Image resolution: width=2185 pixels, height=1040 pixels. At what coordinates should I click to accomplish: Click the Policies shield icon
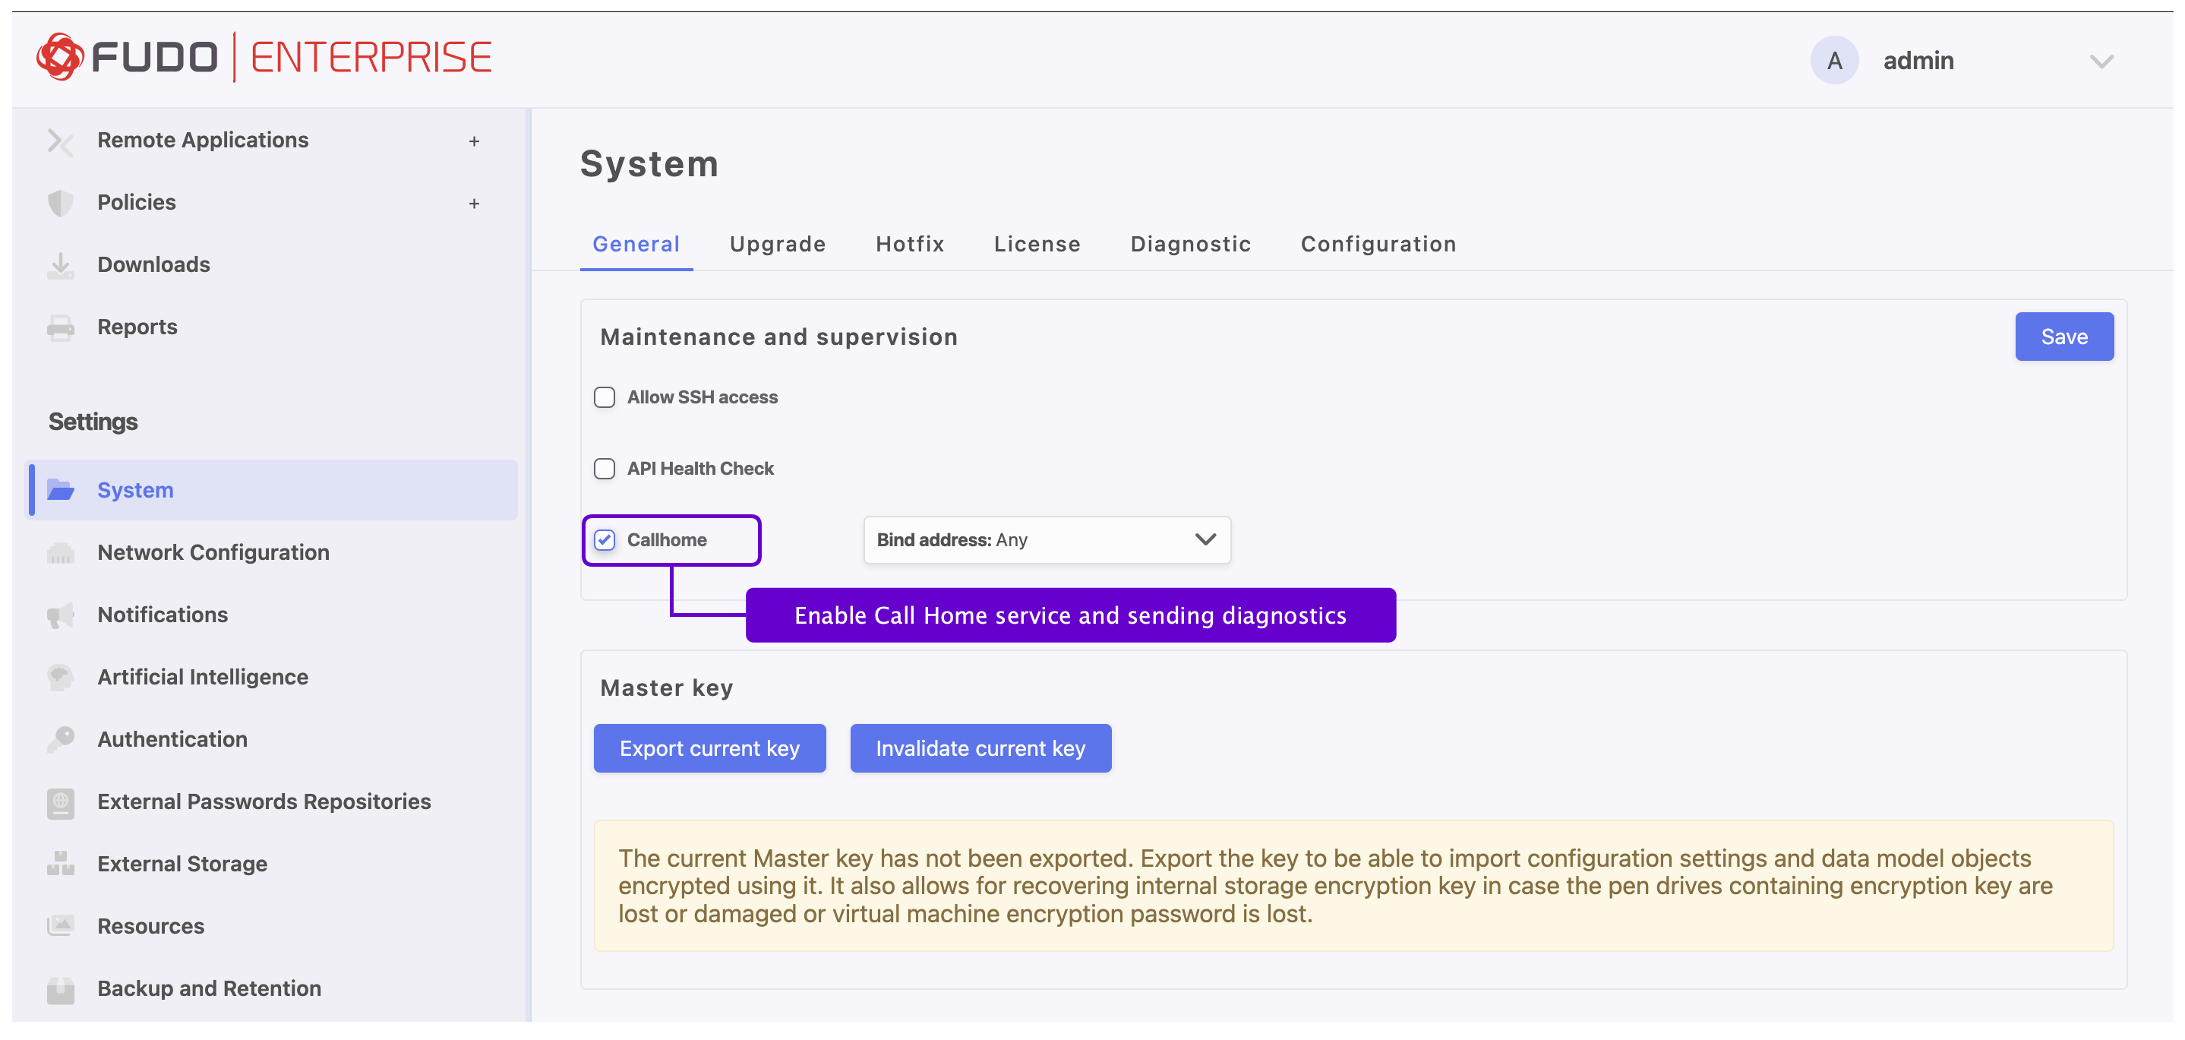pyautogui.click(x=60, y=204)
